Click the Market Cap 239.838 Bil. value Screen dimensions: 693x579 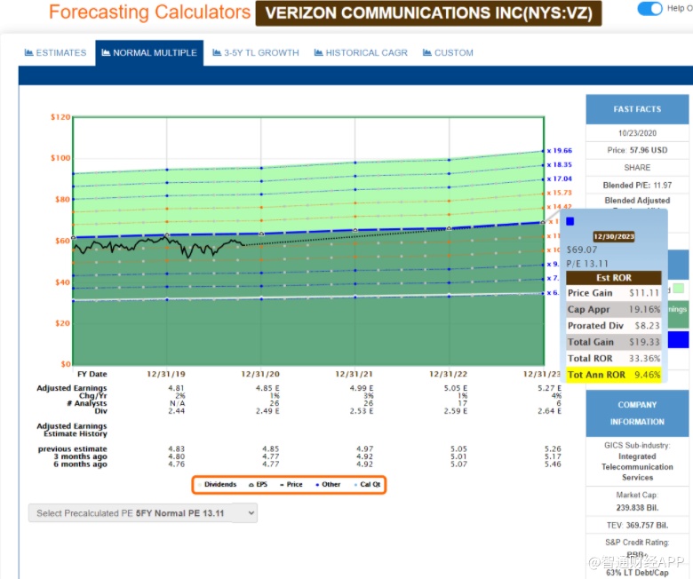coord(637,508)
